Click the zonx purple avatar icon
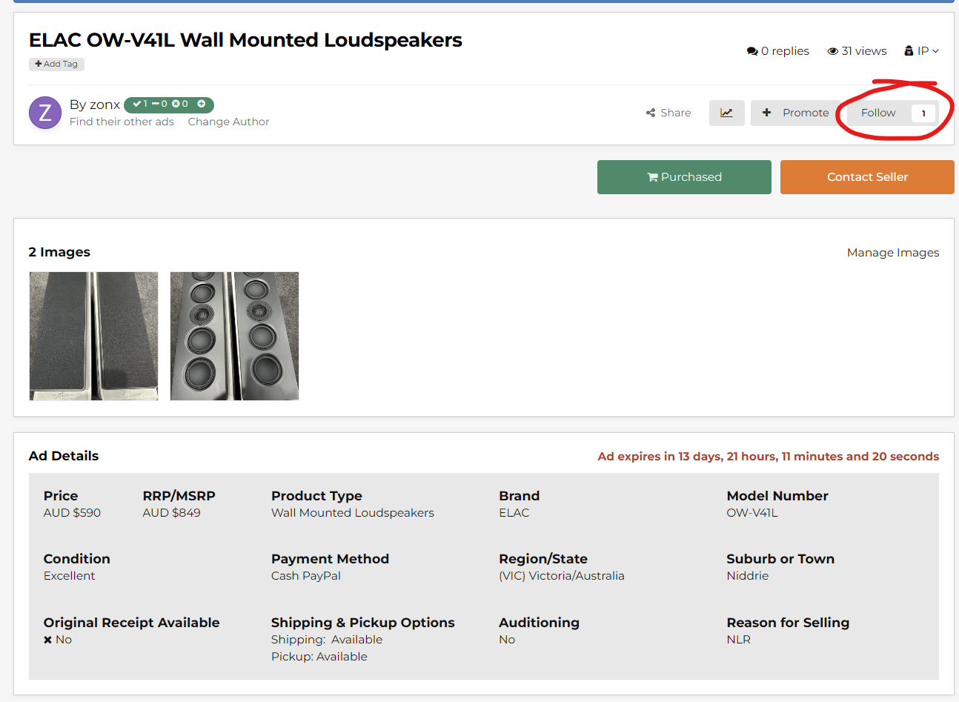The image size is (959, 702). click(45, 113)
